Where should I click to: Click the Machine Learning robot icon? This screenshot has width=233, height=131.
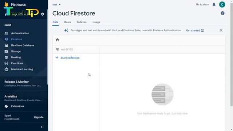coord(7,69)
